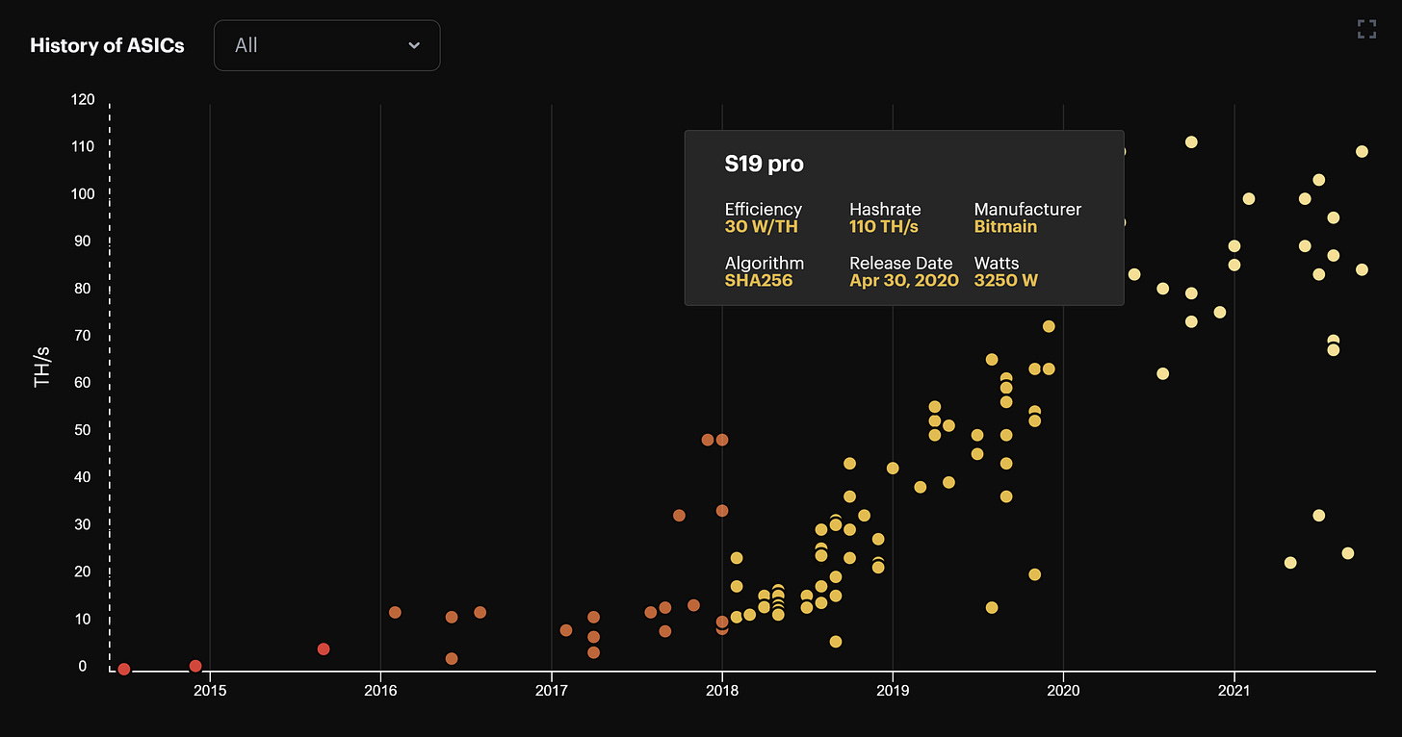Image resolution: width=1402 pixels, height=737 pixels.
Task: Click the "30 W/TH" efficiency value
Action: click(x=762, y=227)
